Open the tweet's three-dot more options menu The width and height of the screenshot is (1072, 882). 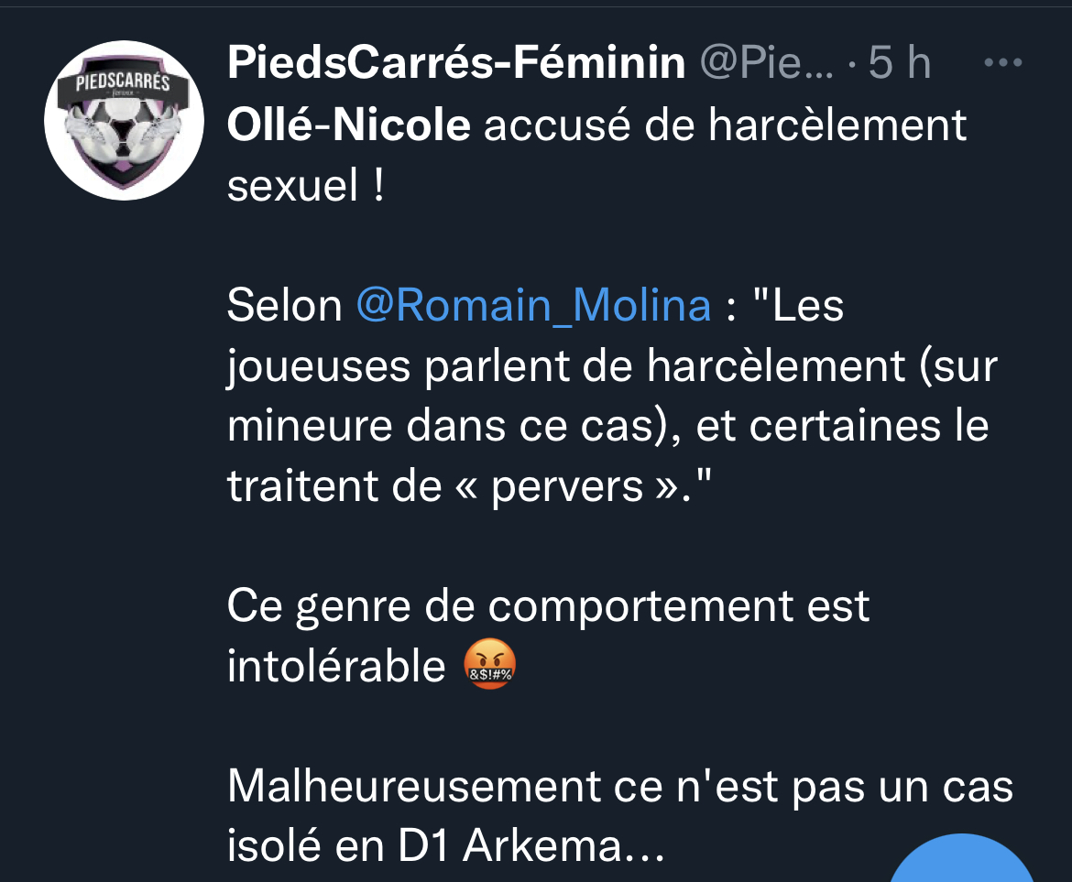[x=1003, y=63]
